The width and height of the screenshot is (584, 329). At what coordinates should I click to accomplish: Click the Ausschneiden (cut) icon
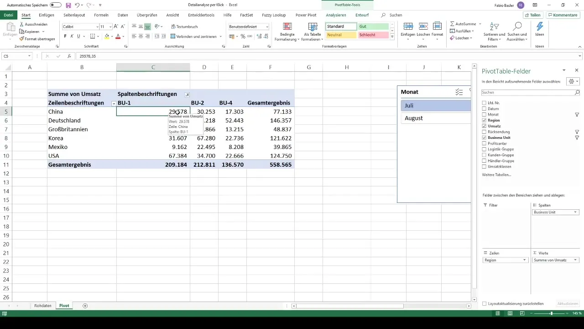coord(21,24)
